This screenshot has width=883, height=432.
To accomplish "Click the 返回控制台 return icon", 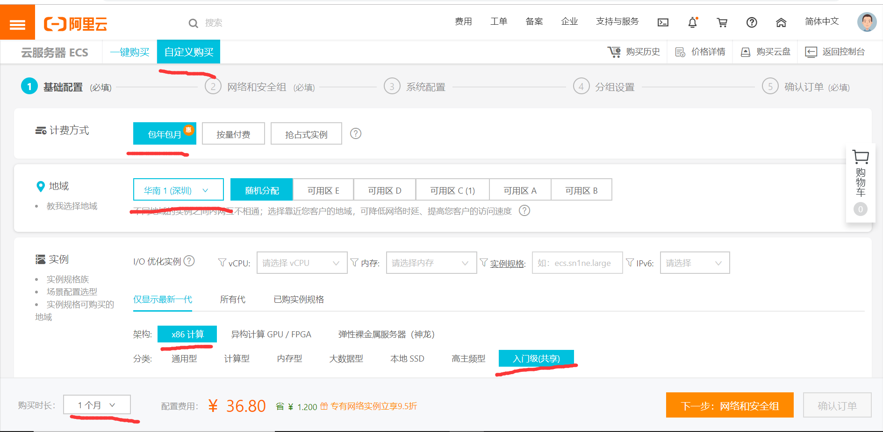I will 811,52.
